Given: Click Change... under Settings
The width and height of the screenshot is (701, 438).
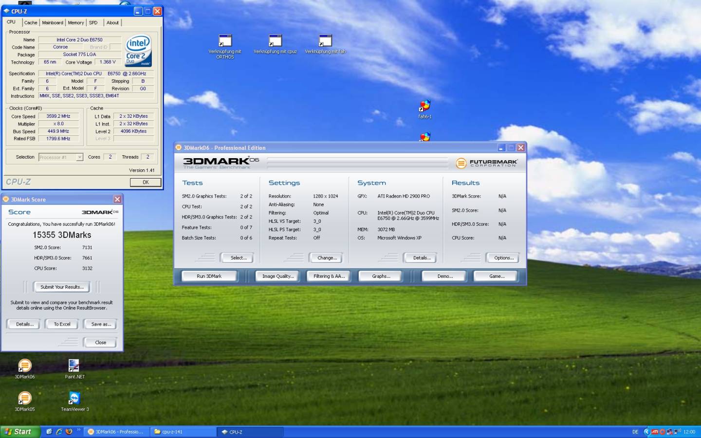Looking at the screenshot, I should (x=327, y=258).
